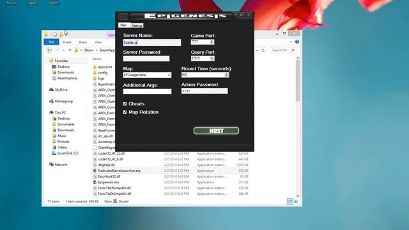Click the Explorer Help question mark icon
The image size is (409, 230).
(x=297, y=42)
